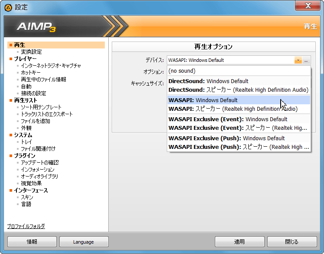Viewport: 324px width, 254px height.
Task: Open the プロファイルフォルダ link
Action: 26,226
